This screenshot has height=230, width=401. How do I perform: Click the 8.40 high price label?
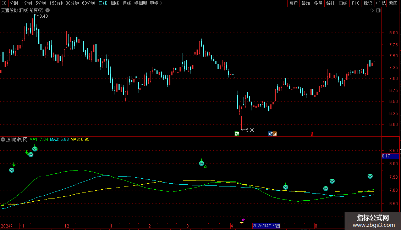(44, 16)
